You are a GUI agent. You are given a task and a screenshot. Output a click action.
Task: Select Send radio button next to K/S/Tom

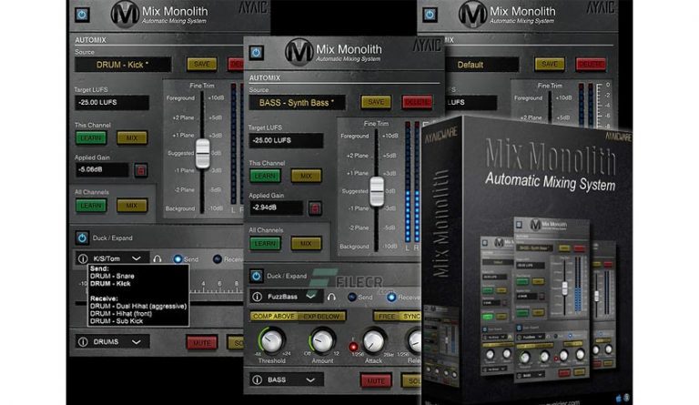point(178,259)
